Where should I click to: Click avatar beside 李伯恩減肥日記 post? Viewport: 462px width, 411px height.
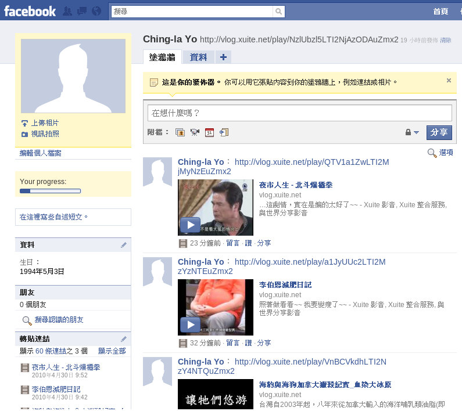(x=157, y=272)
